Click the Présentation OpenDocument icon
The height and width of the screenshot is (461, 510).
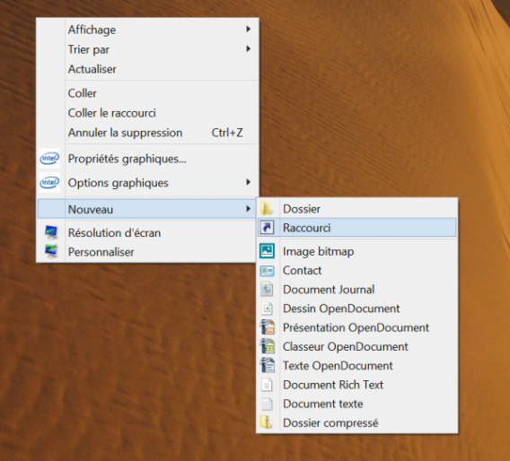(268, 327)
